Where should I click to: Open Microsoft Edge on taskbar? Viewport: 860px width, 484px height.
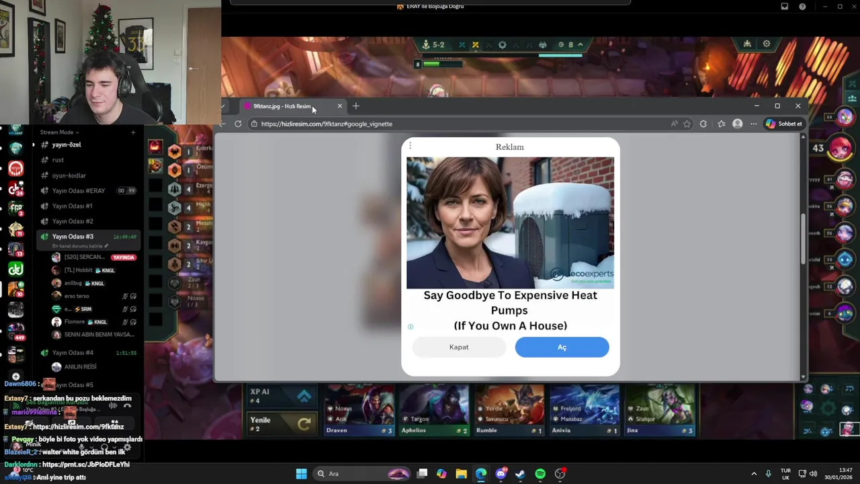click(481, 474)
